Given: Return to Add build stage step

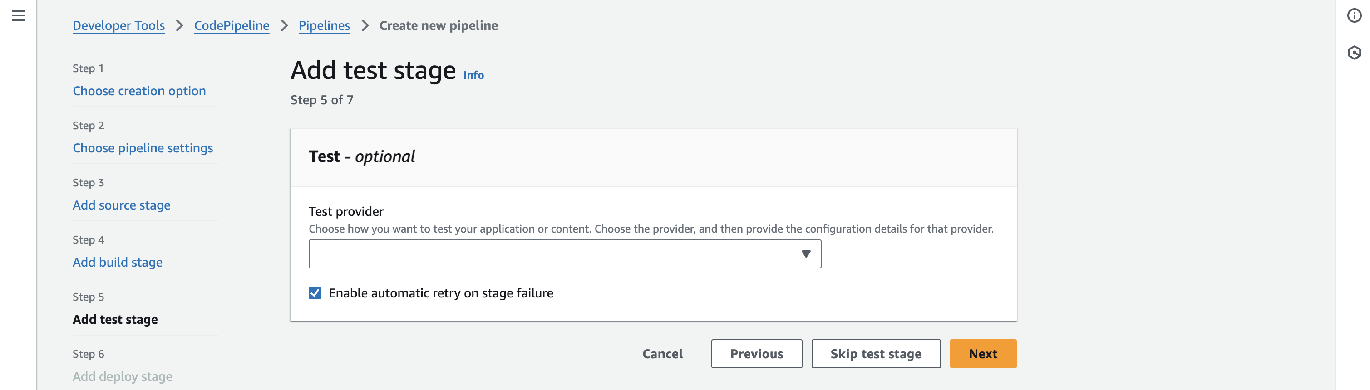Looking at the screenshot, I should [x=118, y=262].
